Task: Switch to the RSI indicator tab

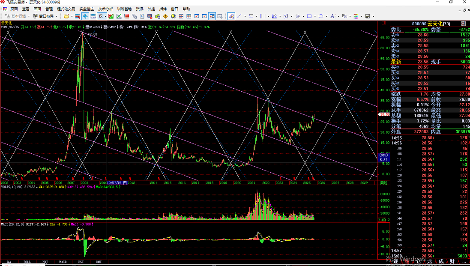Action: 81,262
